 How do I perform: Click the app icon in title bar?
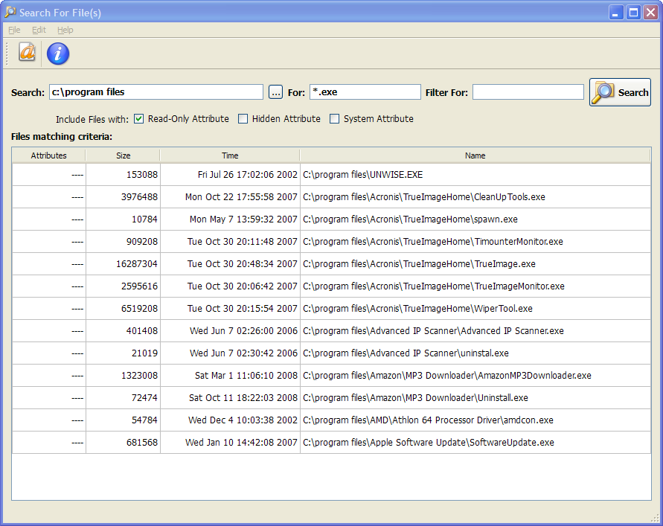click(x=10, y=12)
